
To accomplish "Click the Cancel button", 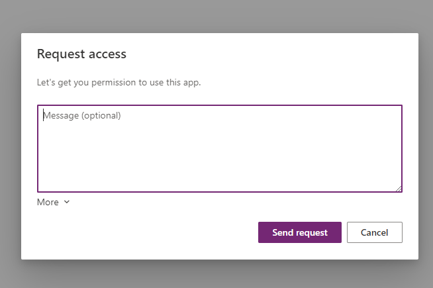I will click(374, 232).
